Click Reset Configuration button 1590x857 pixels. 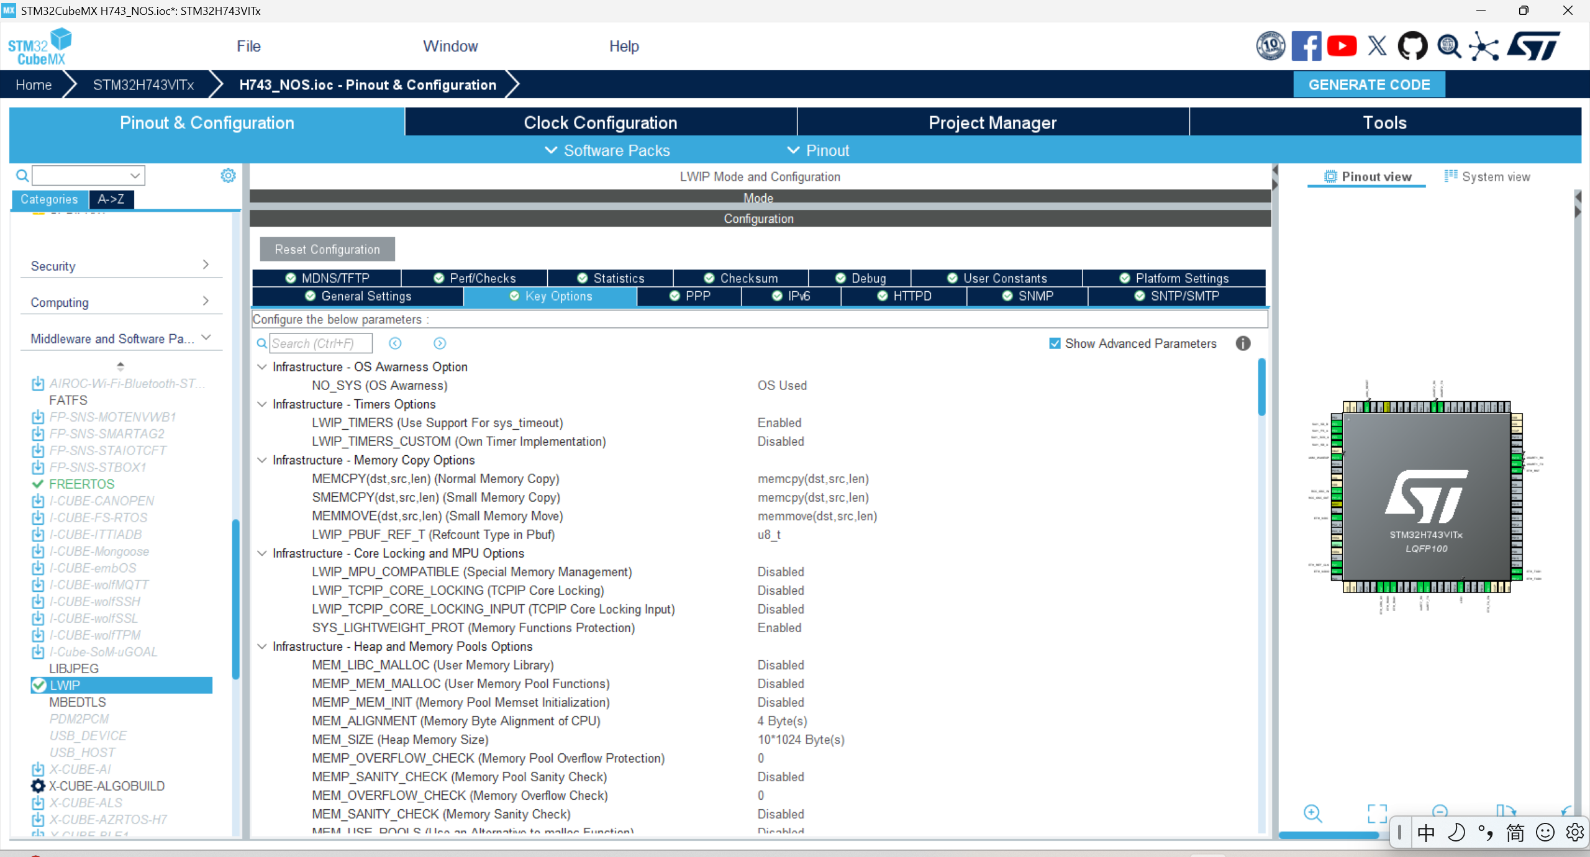coord(327,249)
